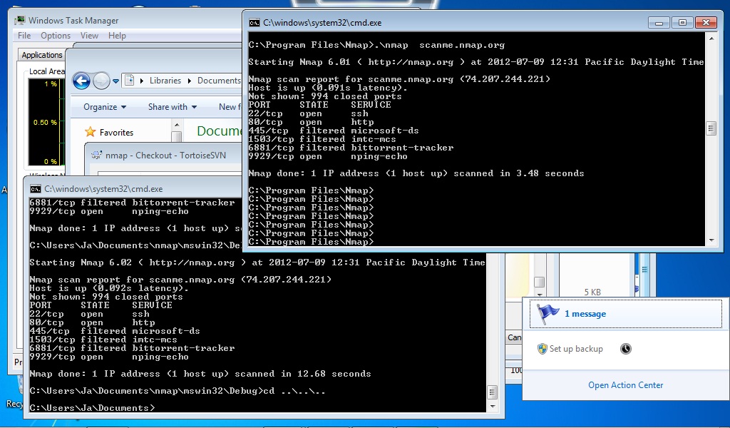This screenshot has height=428, width=730.
Task: Click the Back arrow in the Explorer window
Action: pyautogui.click(x=81, y=81)
